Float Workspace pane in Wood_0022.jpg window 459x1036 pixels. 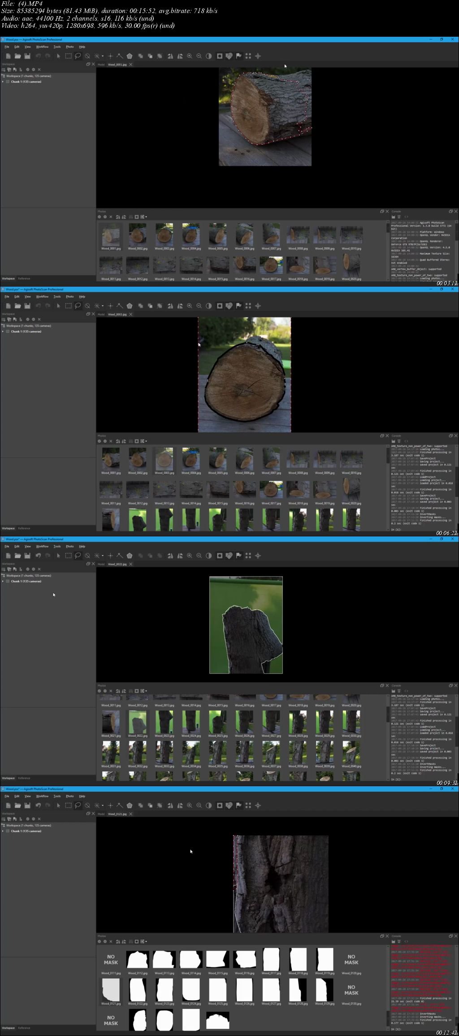coord(88,564)
